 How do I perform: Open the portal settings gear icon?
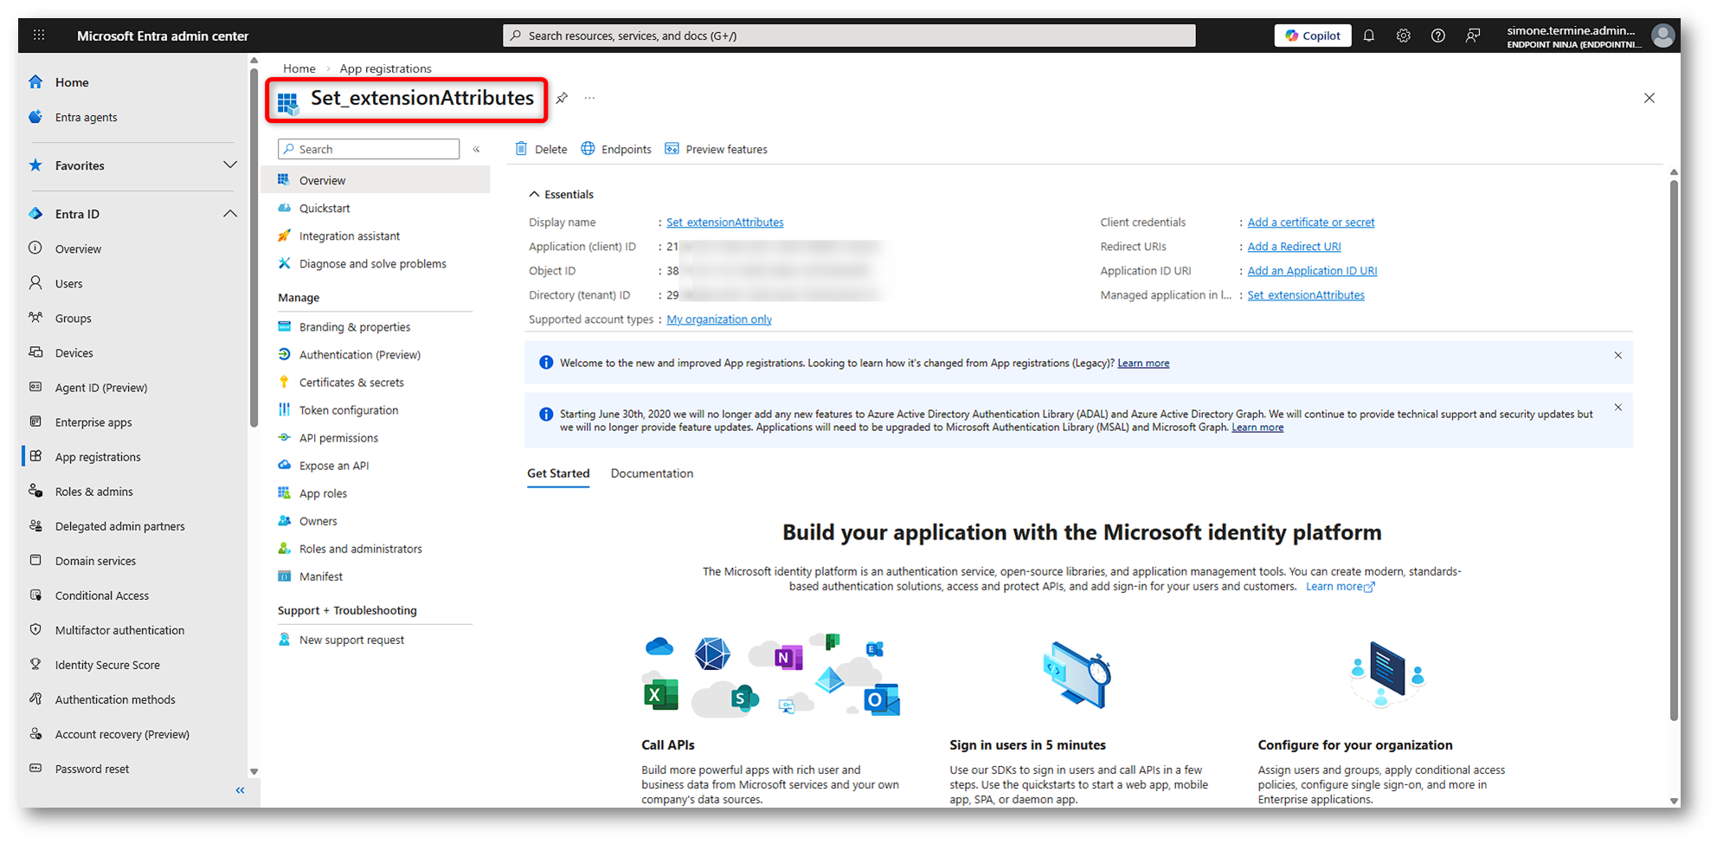point(1403,35)
